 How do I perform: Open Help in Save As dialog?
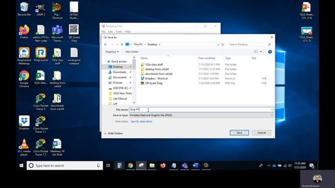[x=270, y=52]
